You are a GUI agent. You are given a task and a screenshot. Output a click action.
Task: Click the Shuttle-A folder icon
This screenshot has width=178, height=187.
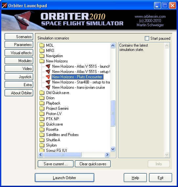tap(42, 140)
